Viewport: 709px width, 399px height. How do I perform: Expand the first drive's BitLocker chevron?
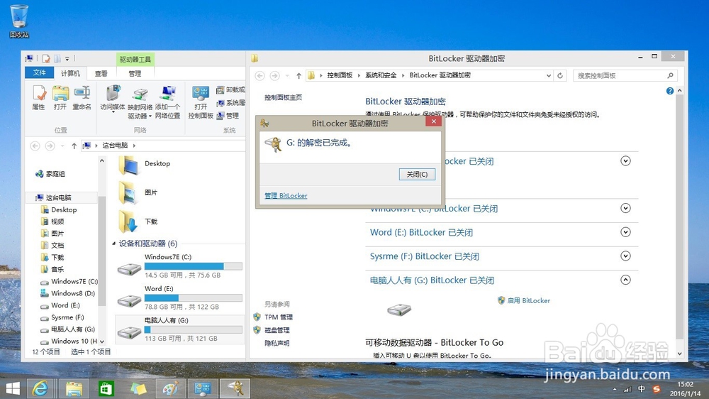click(x=625, y=160)
